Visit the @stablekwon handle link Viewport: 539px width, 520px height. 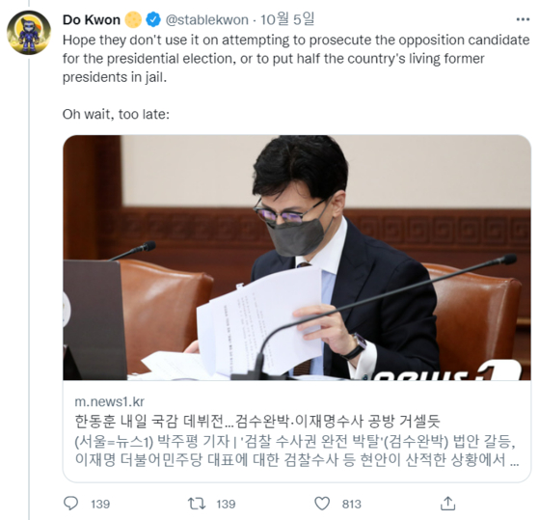[207, 20]
